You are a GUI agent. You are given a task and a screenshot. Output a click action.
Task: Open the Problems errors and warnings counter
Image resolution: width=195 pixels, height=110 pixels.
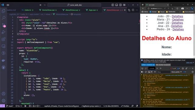34,106
